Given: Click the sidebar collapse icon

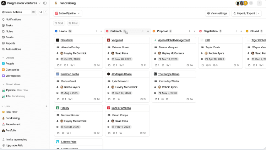Looking at the screenshot, I should pos(45,3).
